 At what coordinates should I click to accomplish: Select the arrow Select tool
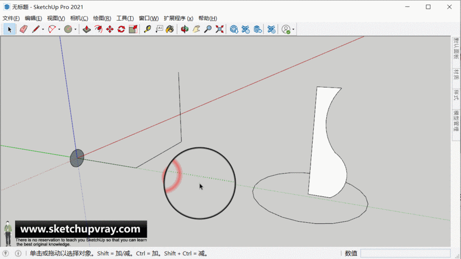[x=9, y=30]
